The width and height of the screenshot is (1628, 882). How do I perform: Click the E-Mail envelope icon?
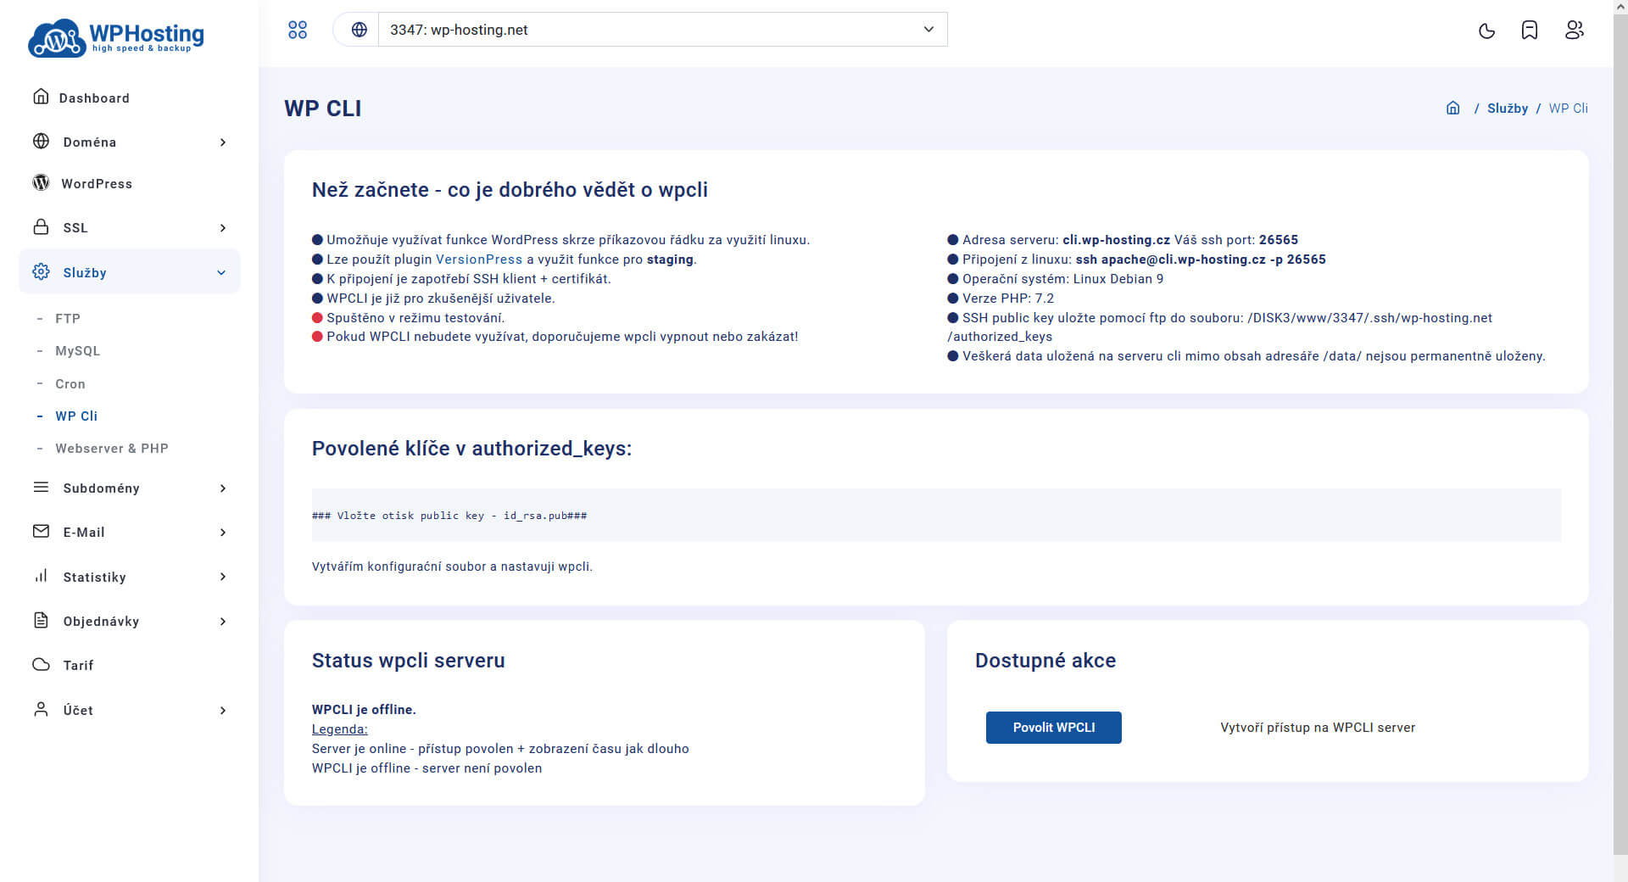[41, 532]
